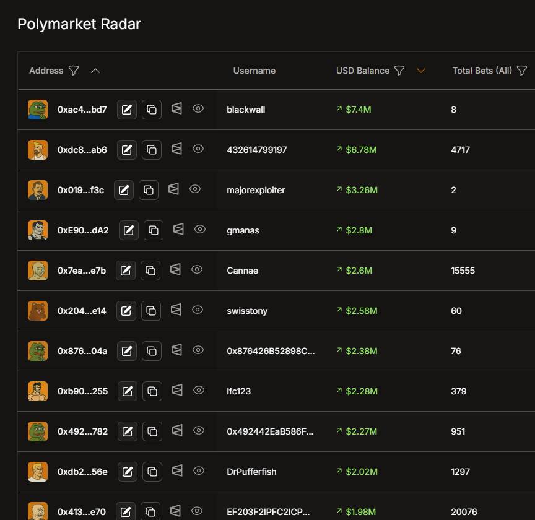535x520 pixels.
Task: Toggle watch eye on blackwall's row
Action: pyautogui.click(x=198, y=108)
